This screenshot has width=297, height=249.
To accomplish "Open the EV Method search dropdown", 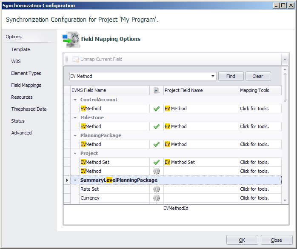I will (x=213, y=76).
